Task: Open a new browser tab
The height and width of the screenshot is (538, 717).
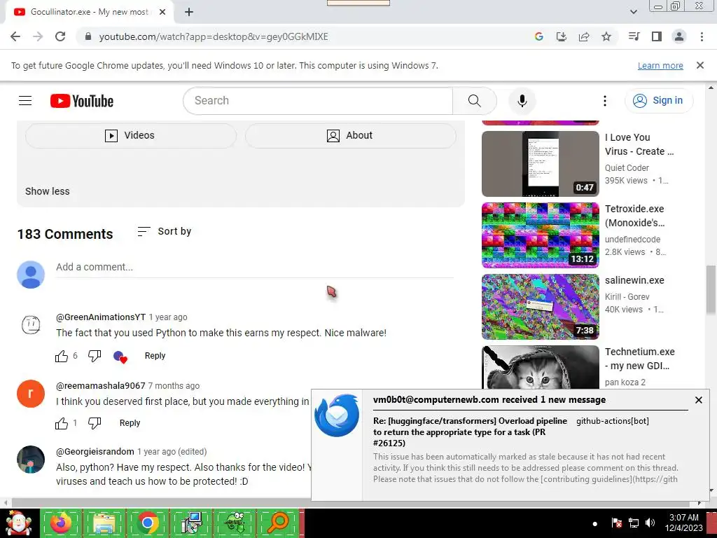Action: [189, 12]
